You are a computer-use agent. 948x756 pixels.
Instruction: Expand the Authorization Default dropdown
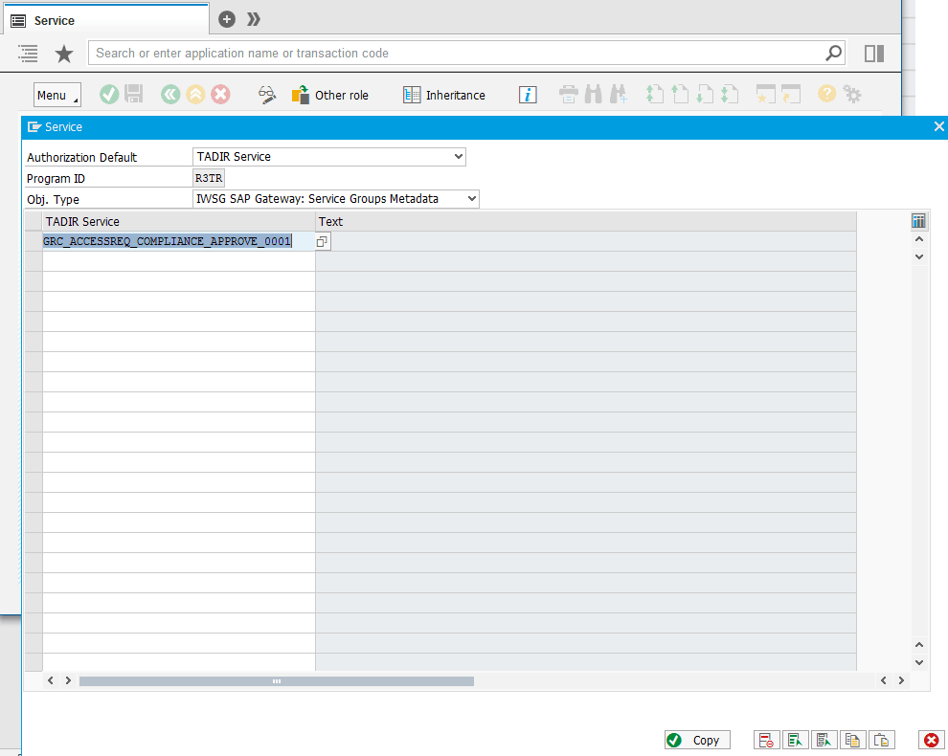(x=459, y=157)
